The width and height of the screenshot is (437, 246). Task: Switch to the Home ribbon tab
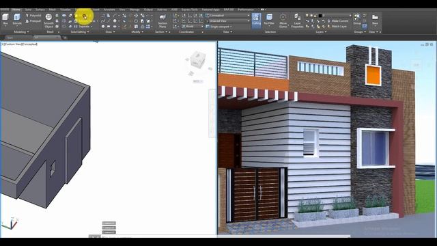click(x=16, y=10)
